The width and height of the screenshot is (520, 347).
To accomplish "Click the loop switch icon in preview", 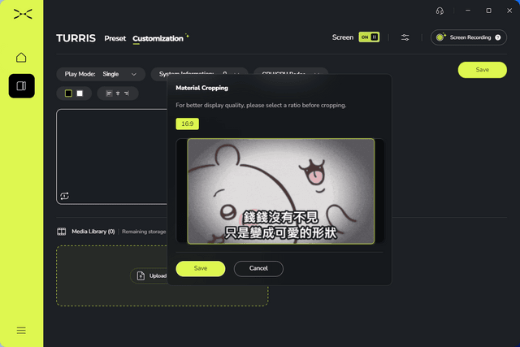I will pyautogui.click(x=65, y=196).
